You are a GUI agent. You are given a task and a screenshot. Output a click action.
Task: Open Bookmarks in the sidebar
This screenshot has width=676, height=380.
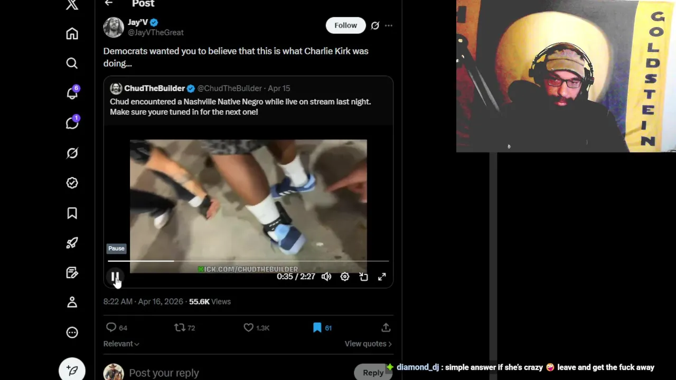[x=72, y=213]
